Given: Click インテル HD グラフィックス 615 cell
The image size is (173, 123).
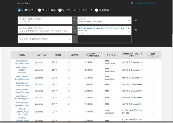Looking at the screenshot, I should (x=132, y=112).
